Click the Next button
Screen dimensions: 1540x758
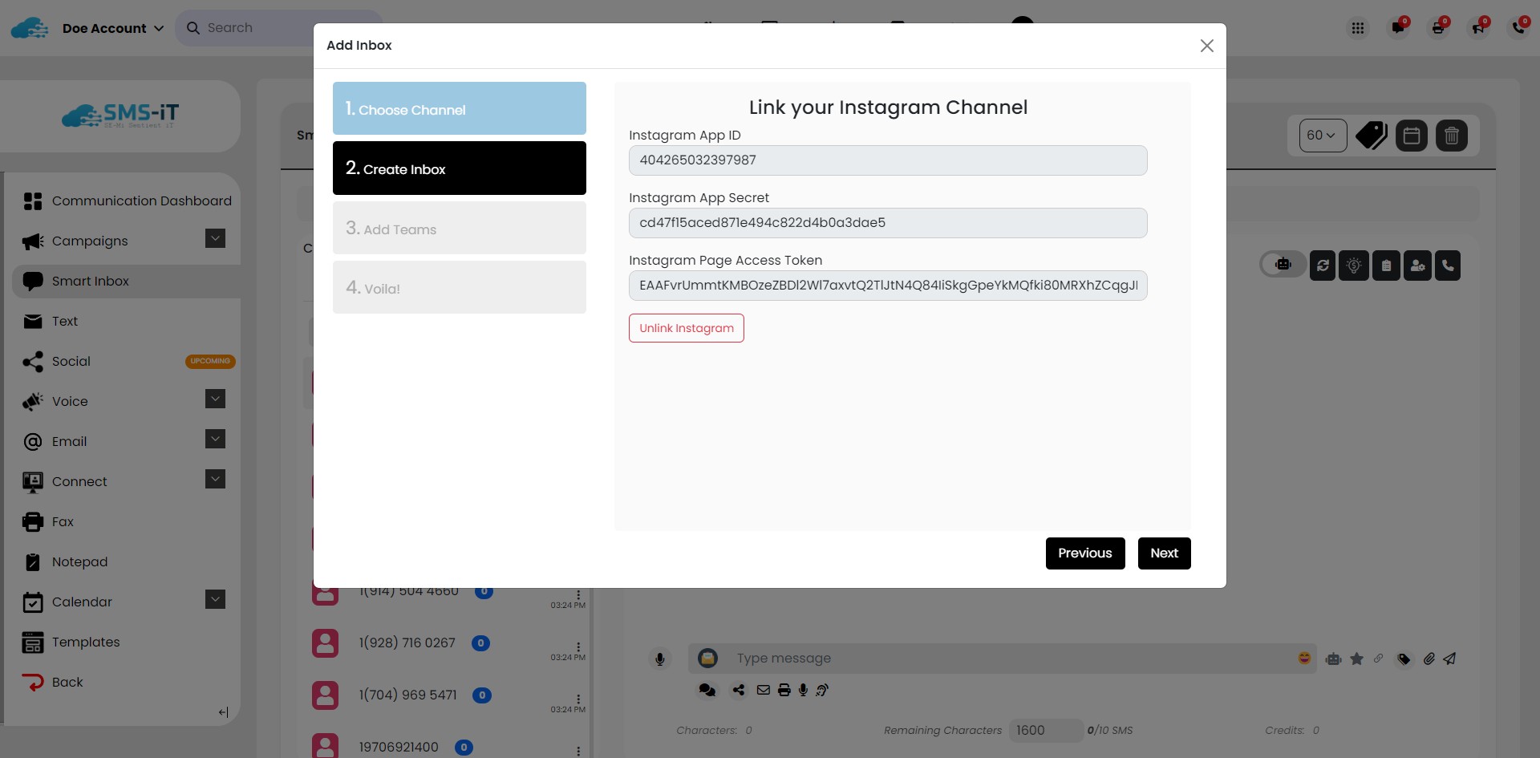(x=1165, y=553)
